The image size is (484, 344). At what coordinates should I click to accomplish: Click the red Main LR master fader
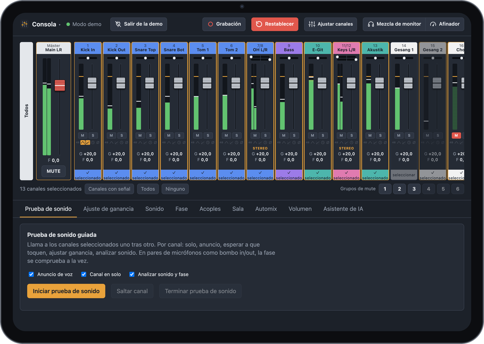60,85
